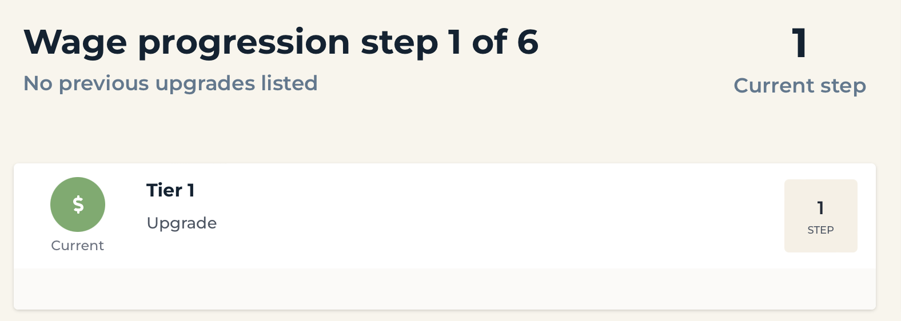Select the word previous in the subtitle

pos(104,84)
